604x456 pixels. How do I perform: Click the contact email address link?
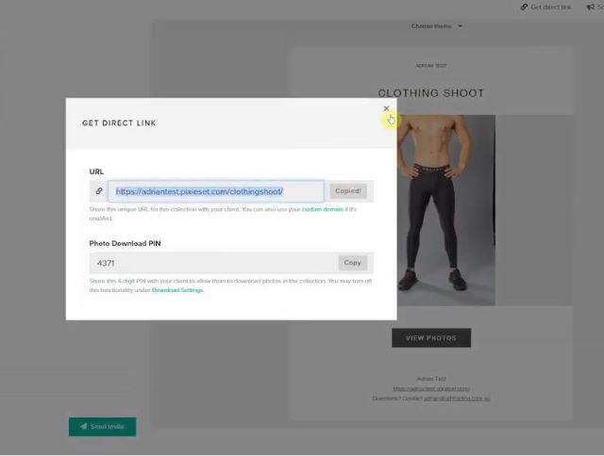[x=456, y=399]
